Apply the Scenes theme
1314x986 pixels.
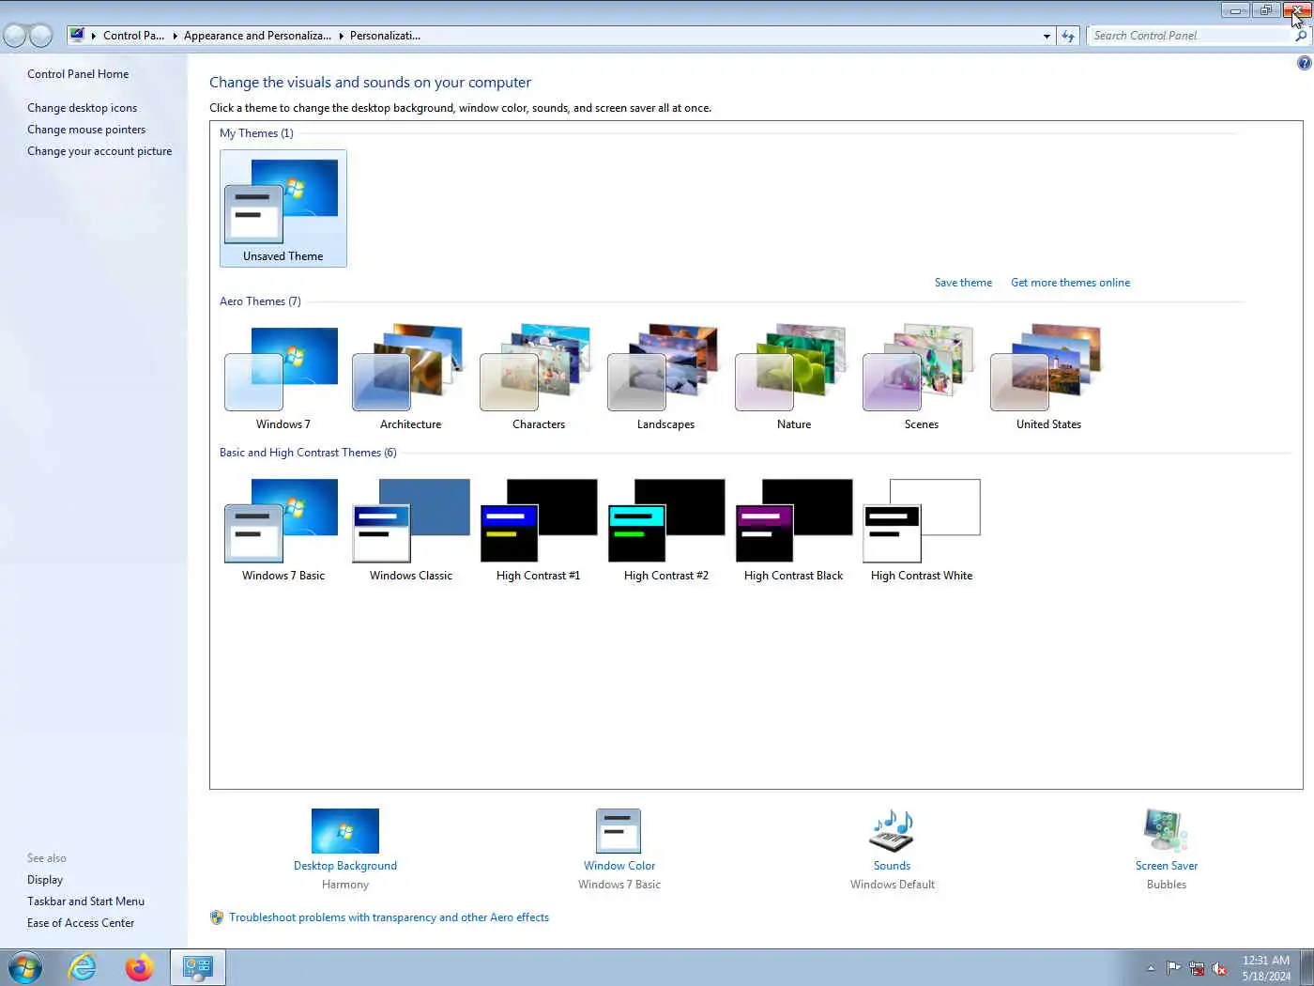921,377
